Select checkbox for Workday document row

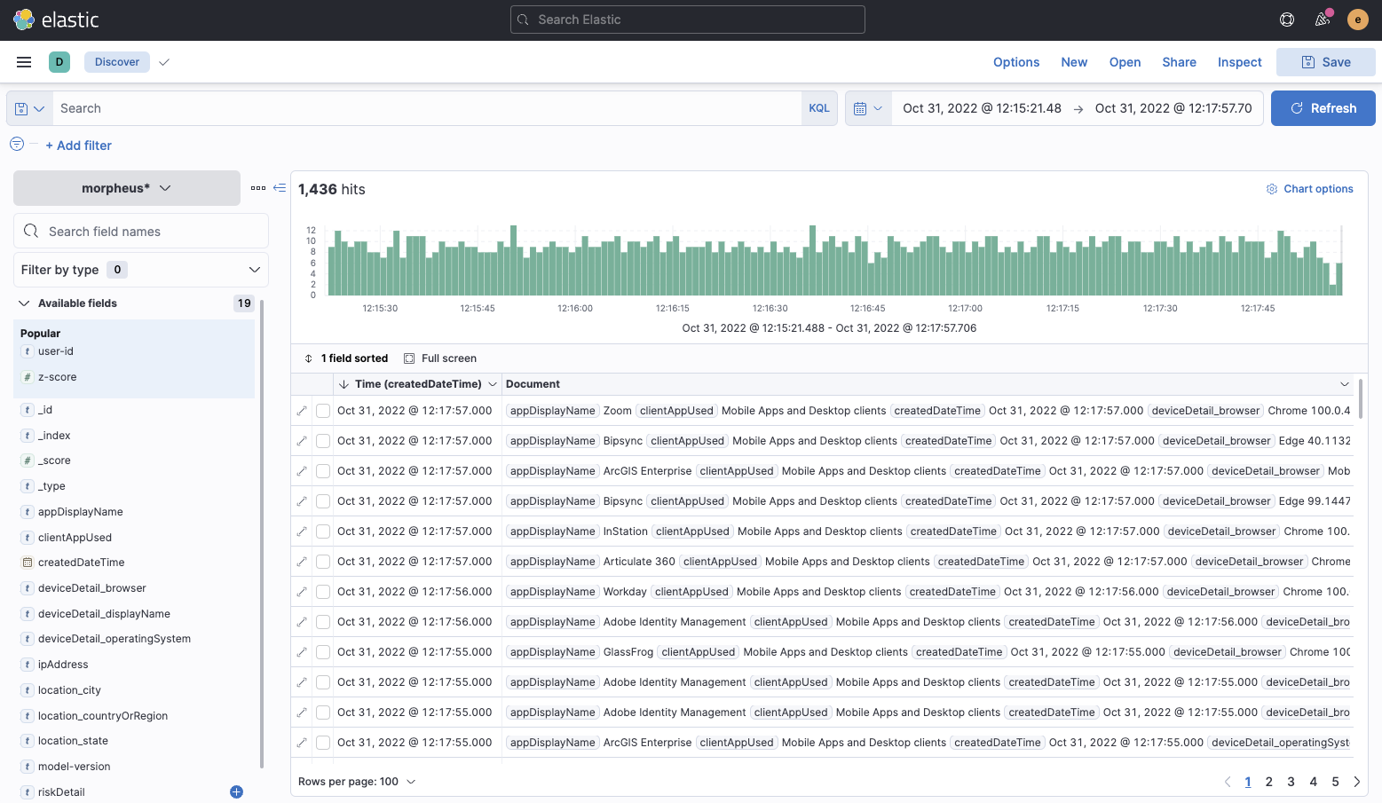(323, 592)
